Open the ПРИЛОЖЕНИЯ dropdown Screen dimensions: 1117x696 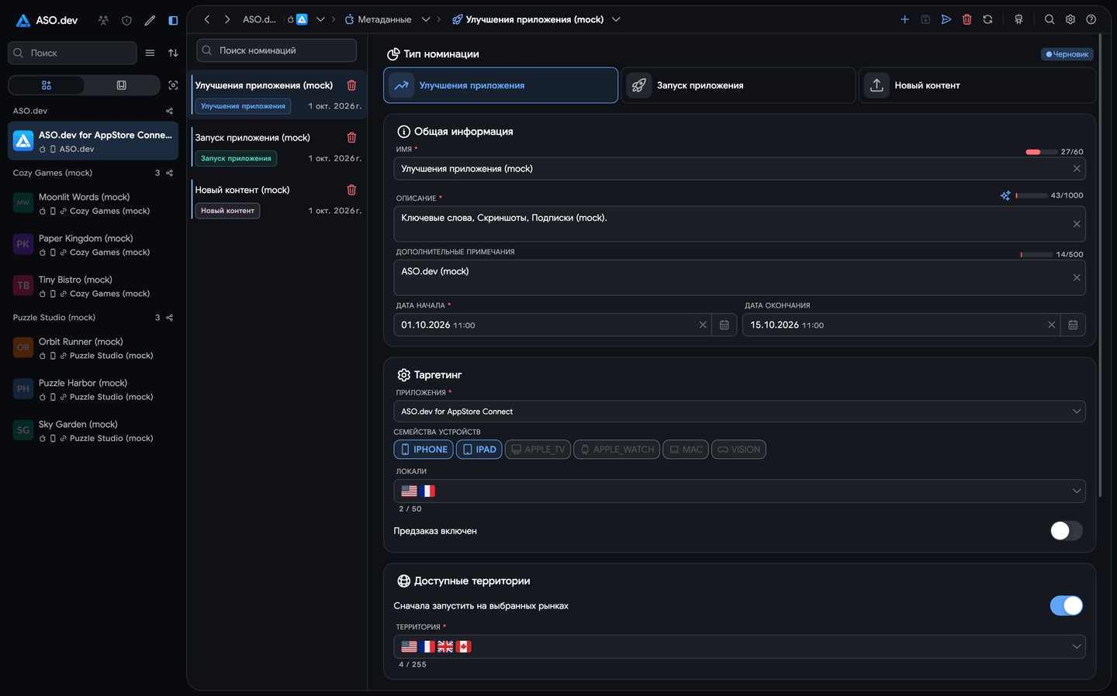pos(739,412)
